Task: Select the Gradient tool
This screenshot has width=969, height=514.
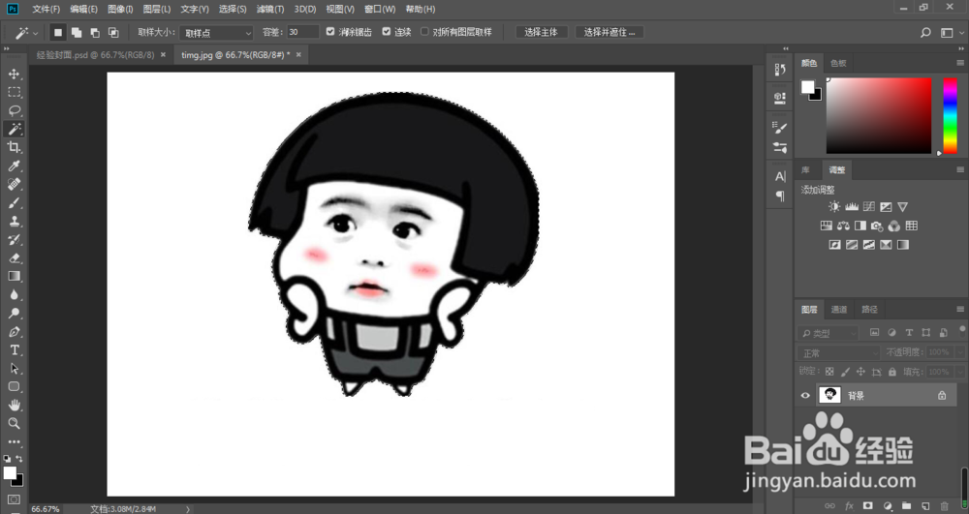Action: point(14,277)
